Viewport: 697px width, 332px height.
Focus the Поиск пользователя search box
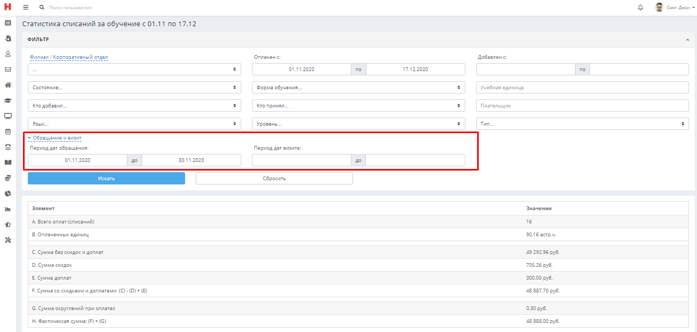coord(71,8)
